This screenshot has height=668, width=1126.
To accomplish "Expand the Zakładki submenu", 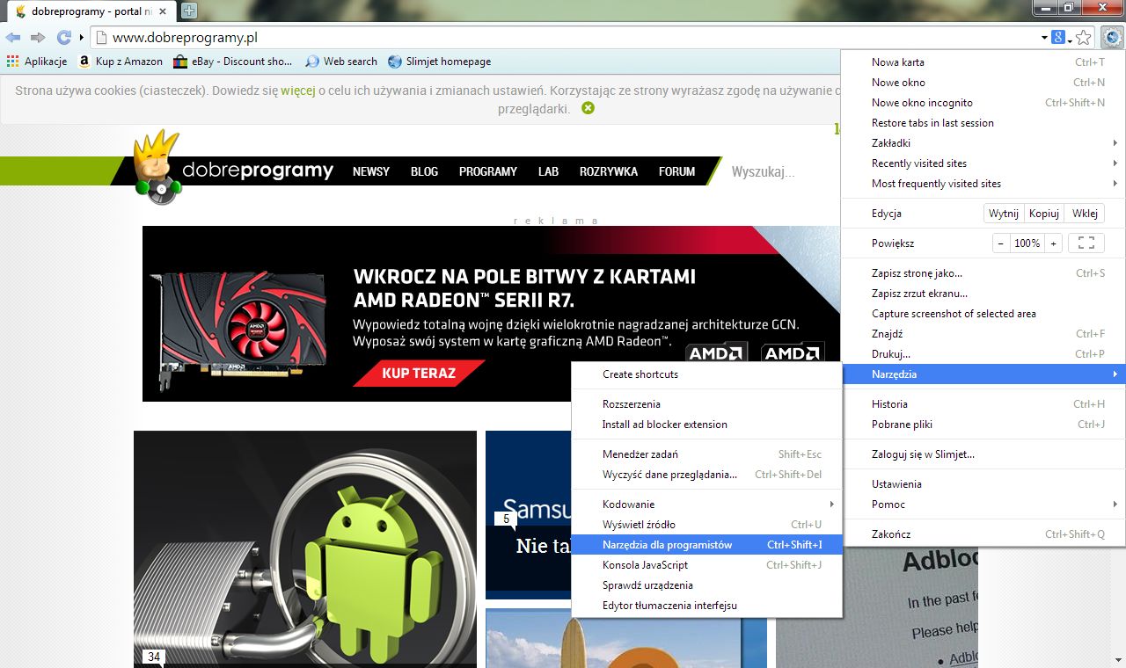I will [982, 143].
